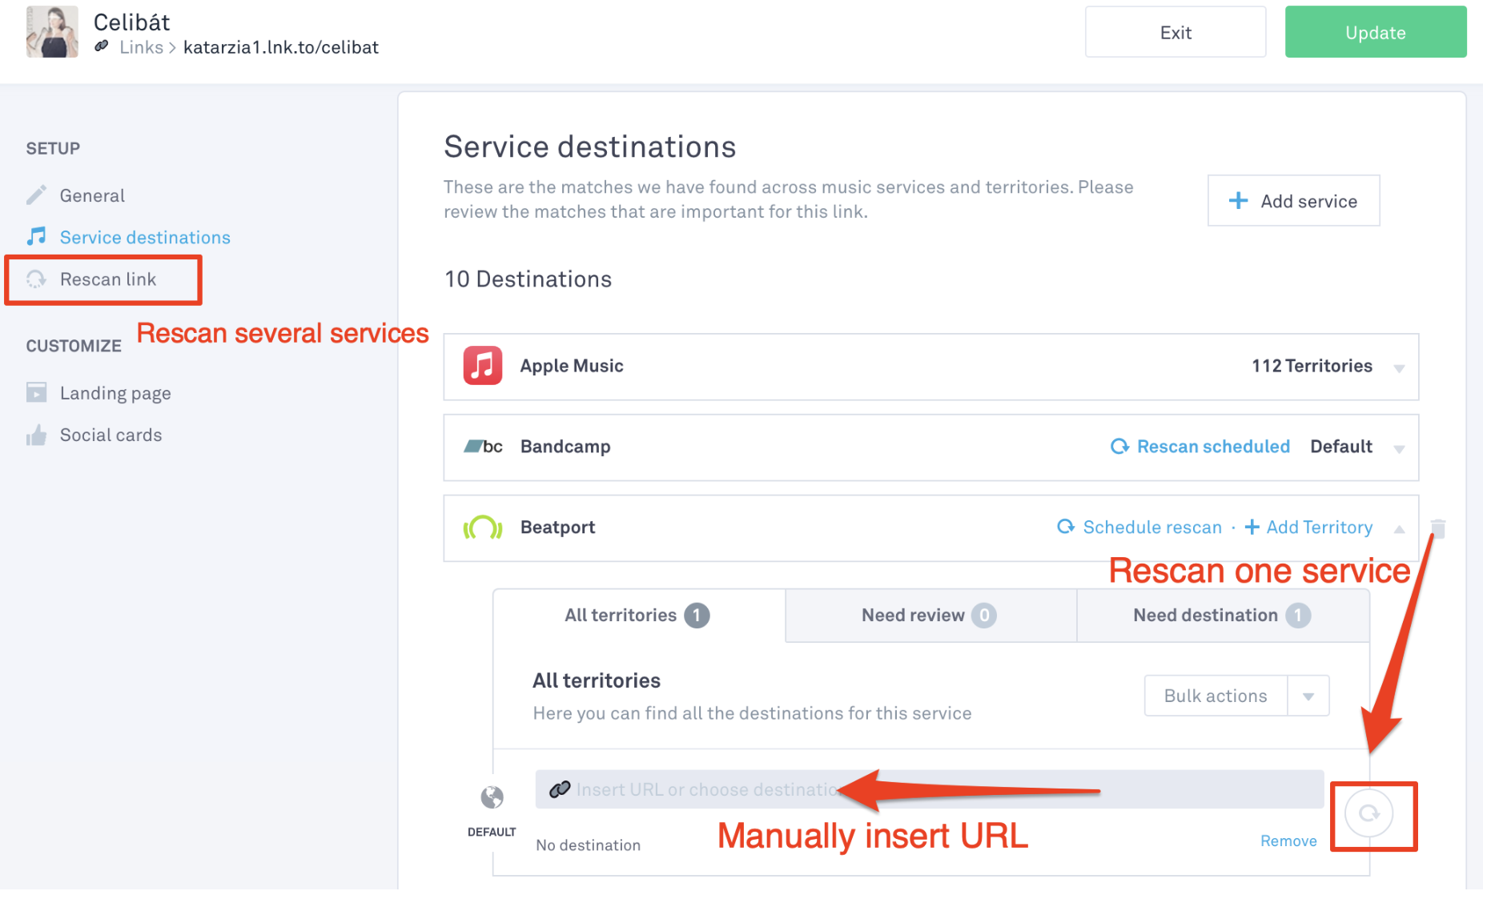Click the artist avatar thumbnail

tap(52, 32)
